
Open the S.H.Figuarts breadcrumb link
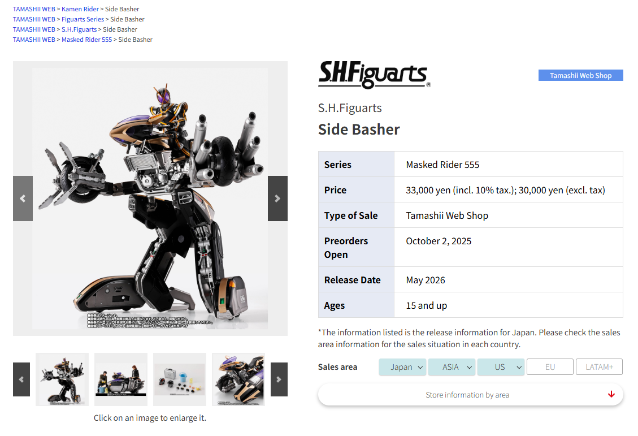[79, 29]
